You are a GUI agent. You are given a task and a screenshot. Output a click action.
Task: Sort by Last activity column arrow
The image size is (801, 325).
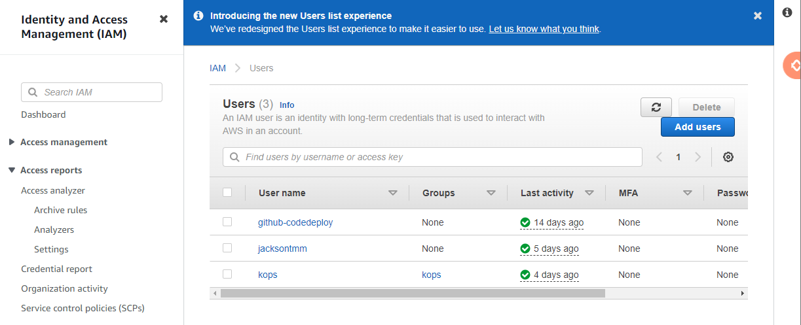[589, 193]
